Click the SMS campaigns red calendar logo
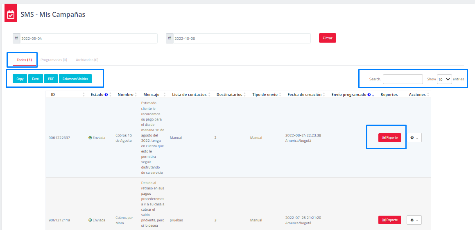The width and height of the screenshot is (475, 230). pos(11,15)
